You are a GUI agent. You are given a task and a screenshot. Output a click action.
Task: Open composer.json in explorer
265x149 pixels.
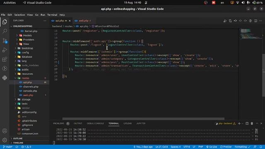pos(30,134)
